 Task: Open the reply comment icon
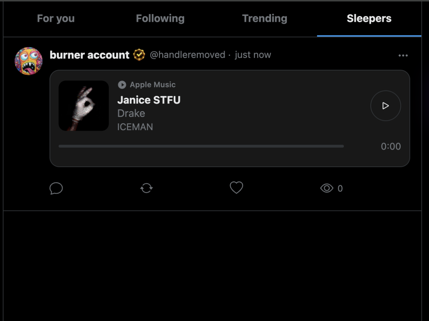point(56,188)
